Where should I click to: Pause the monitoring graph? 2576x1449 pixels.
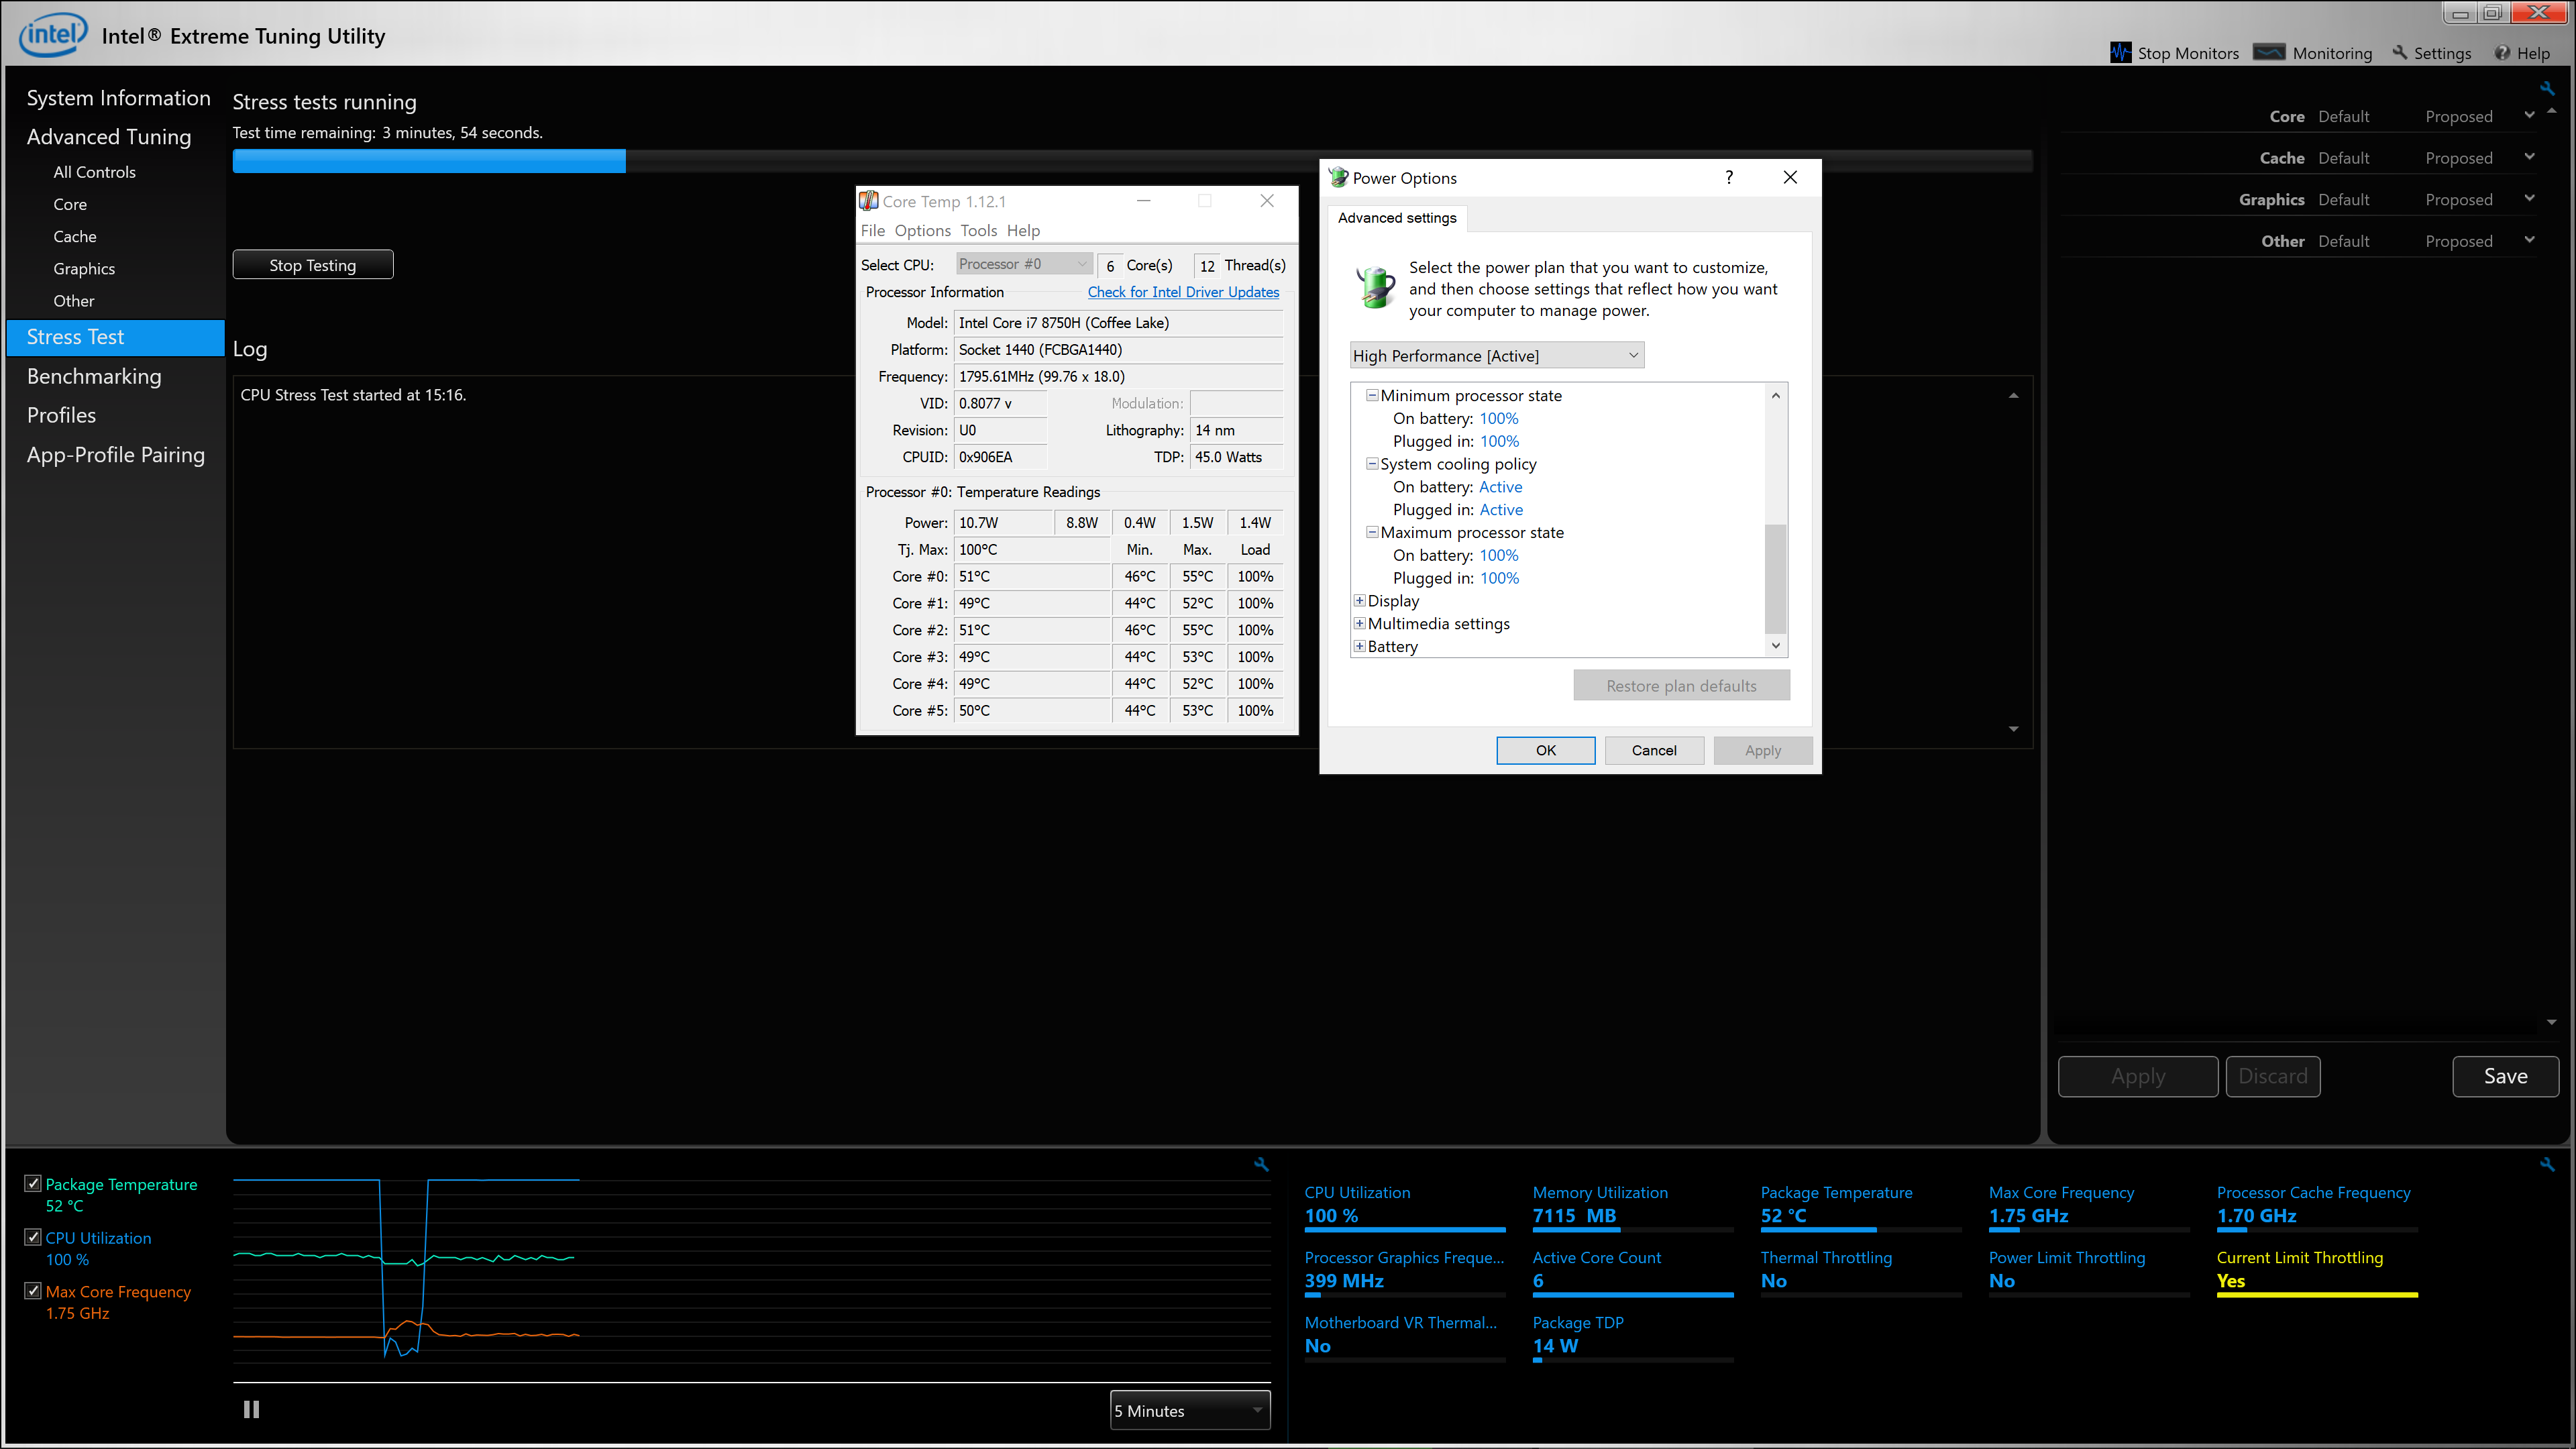[x=251, y=1409]
